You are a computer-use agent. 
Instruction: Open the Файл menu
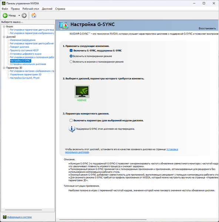click(x=5, y=9)
